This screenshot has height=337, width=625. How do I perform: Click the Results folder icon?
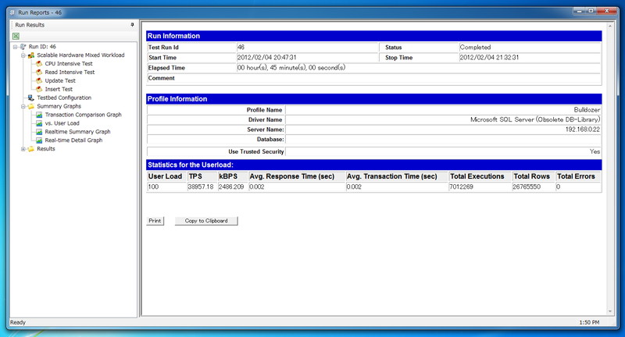pyautogui.click(x=31, y=149)
